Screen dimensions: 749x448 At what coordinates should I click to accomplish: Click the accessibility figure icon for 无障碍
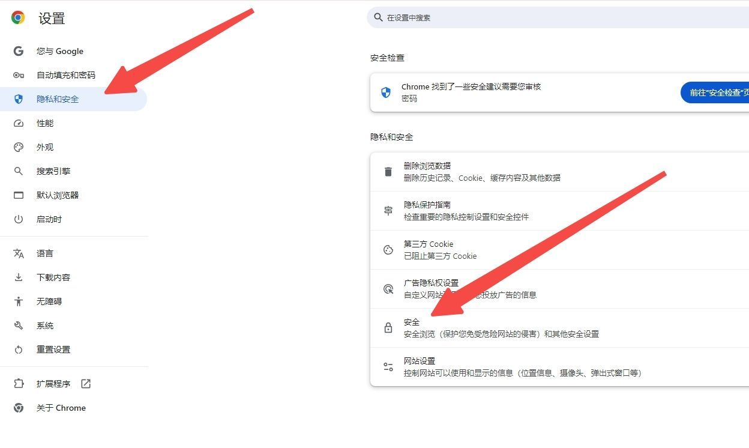[x=19, y=301]
